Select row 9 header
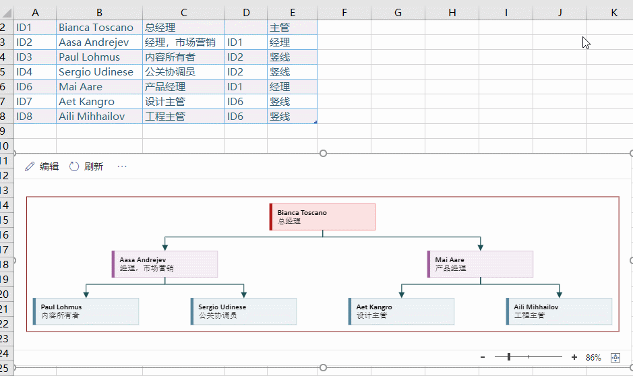Image resolution: width=633 pixels, height=376 pixels. click(x=7, y=131)
